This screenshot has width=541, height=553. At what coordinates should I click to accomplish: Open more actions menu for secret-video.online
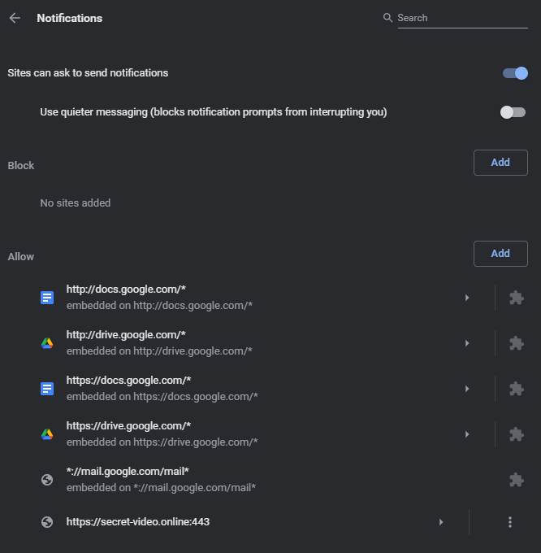coord(510,522)
